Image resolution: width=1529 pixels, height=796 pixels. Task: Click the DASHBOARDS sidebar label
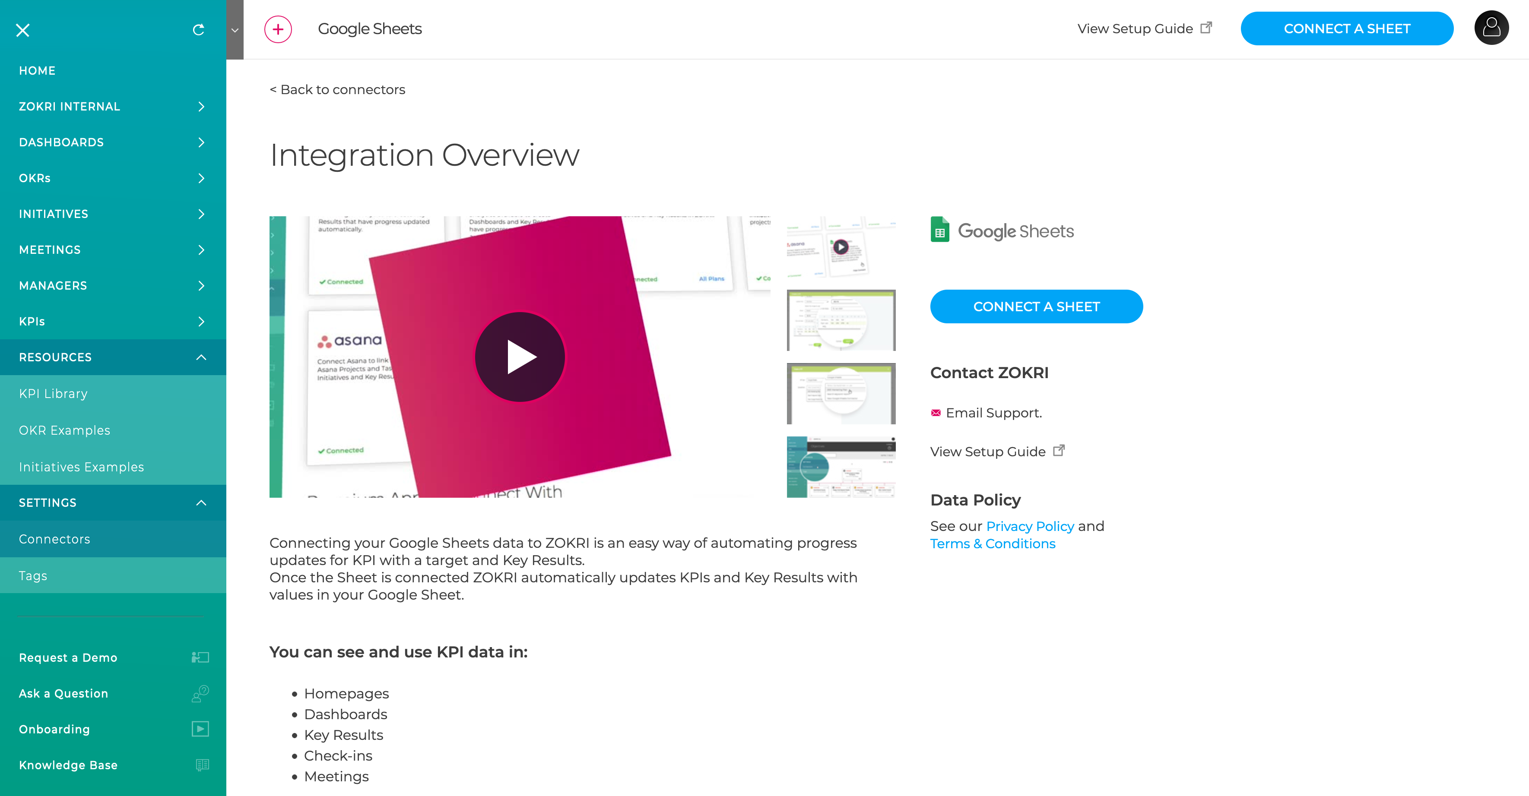pos(61,142)
